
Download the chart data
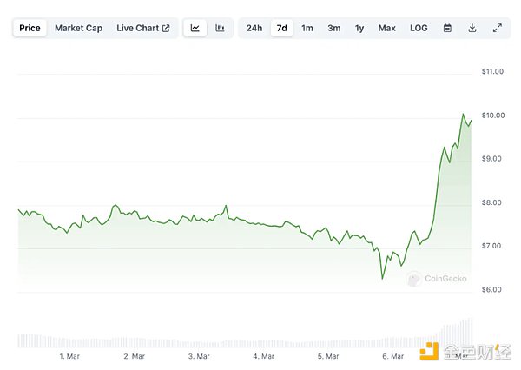pos(472,28)
